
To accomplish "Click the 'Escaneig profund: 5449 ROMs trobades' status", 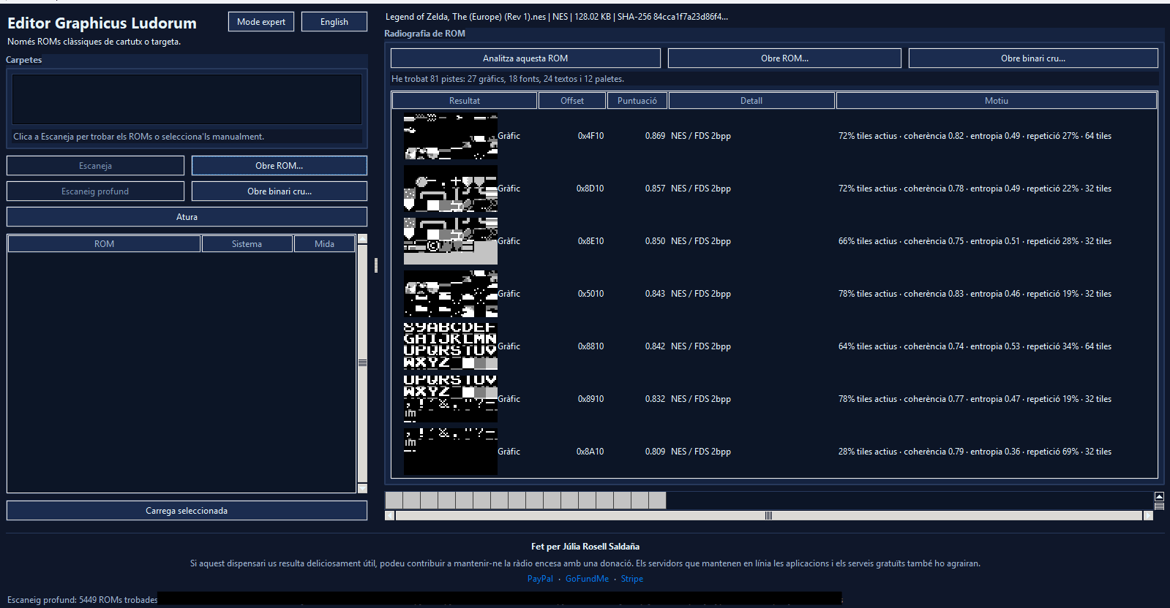I will (83, 600).
